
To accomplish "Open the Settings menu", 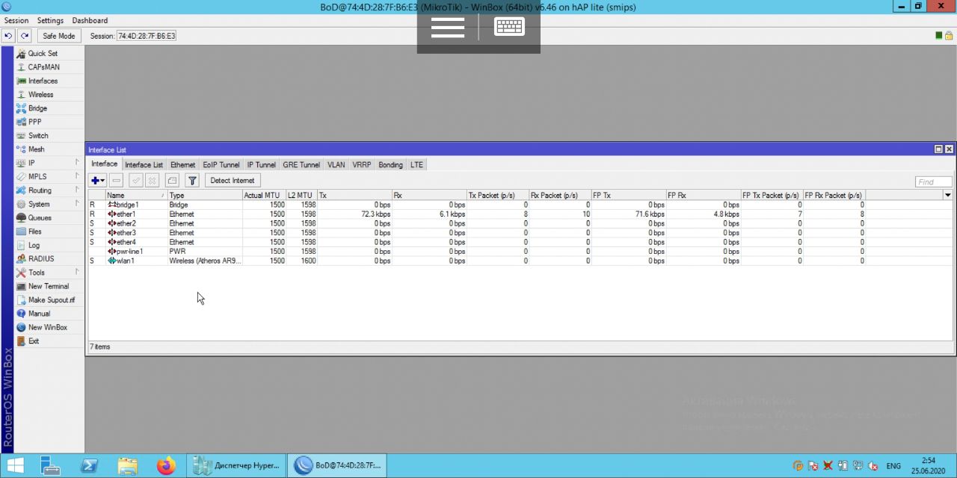I will [x=50, y=20].
